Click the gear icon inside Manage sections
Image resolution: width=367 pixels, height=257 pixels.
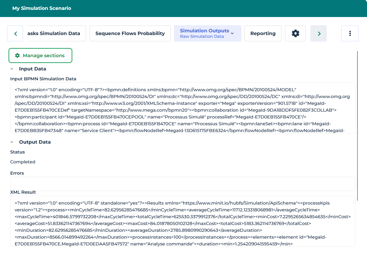point(17,55)
